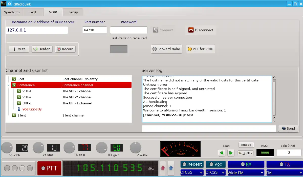Image resolution: width=303 pixels, height=177 pixels.
Task: Open the FM transmit mode dropdown
Action: [285, 172]
